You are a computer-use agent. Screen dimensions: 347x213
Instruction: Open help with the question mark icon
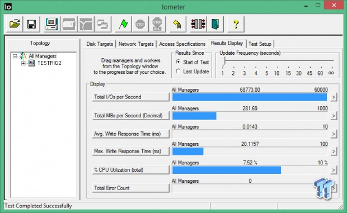pos(236,24)
